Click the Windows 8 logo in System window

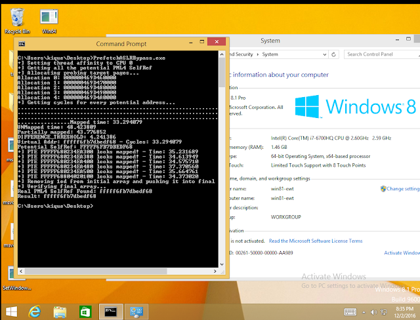pyautogui.click(x=355, y=106)
